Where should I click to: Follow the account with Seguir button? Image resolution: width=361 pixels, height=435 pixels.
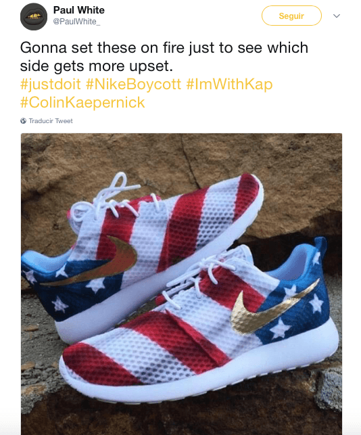point(291,16)
